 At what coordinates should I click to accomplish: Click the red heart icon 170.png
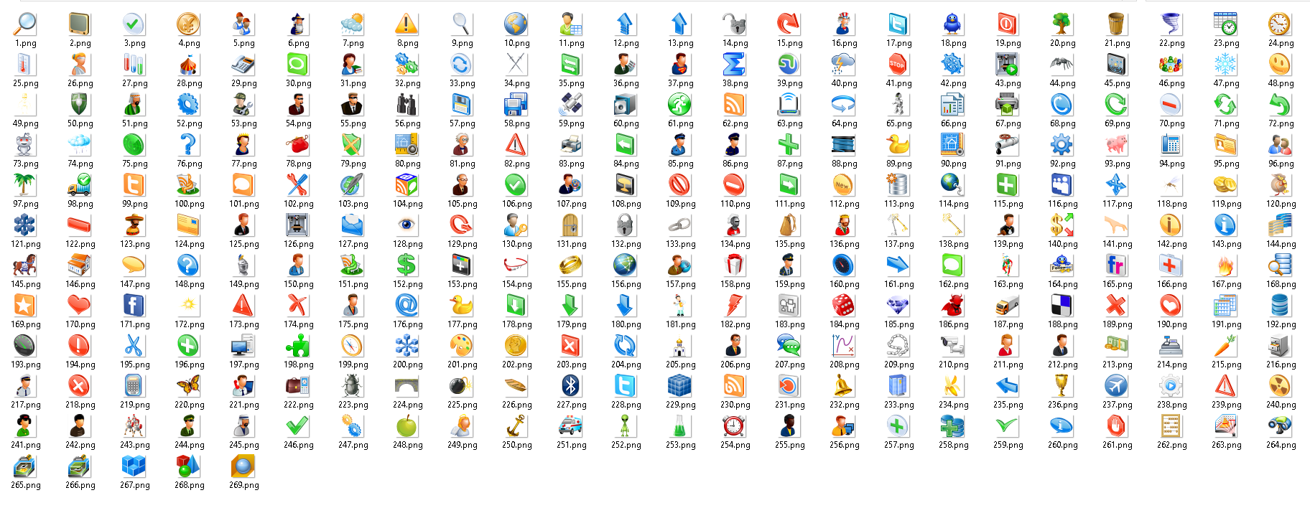coord(80,306)
